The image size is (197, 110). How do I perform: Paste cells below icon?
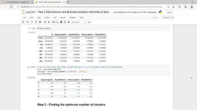click(x=40, y=22)
